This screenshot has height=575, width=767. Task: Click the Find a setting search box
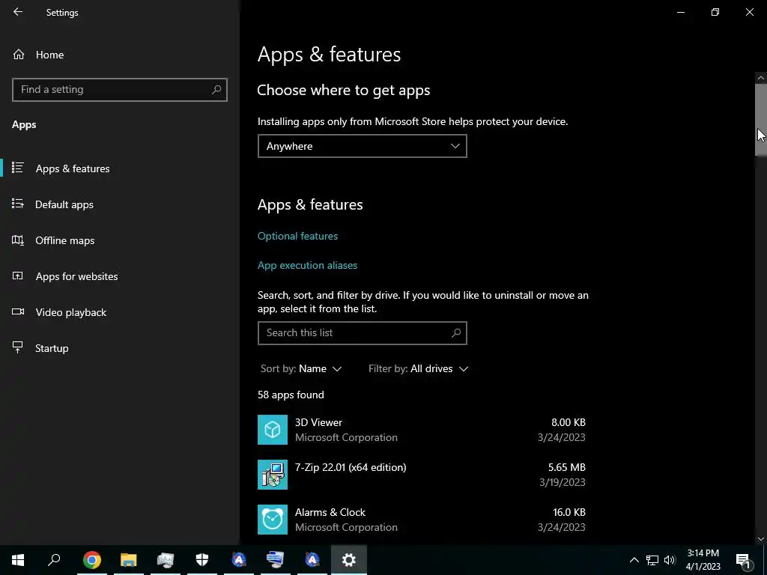120,90
